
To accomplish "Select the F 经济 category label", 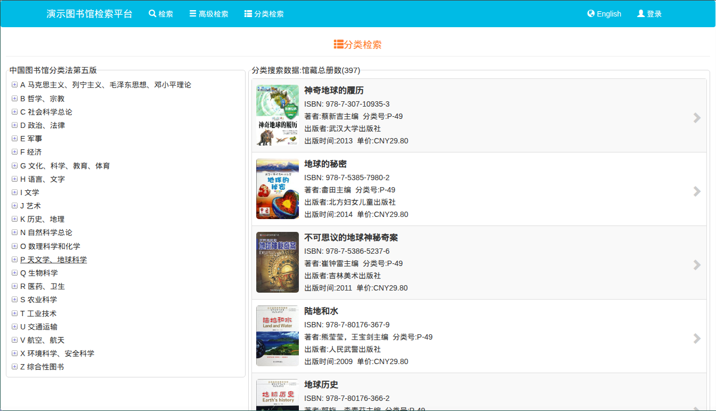I will pos(31,152).
